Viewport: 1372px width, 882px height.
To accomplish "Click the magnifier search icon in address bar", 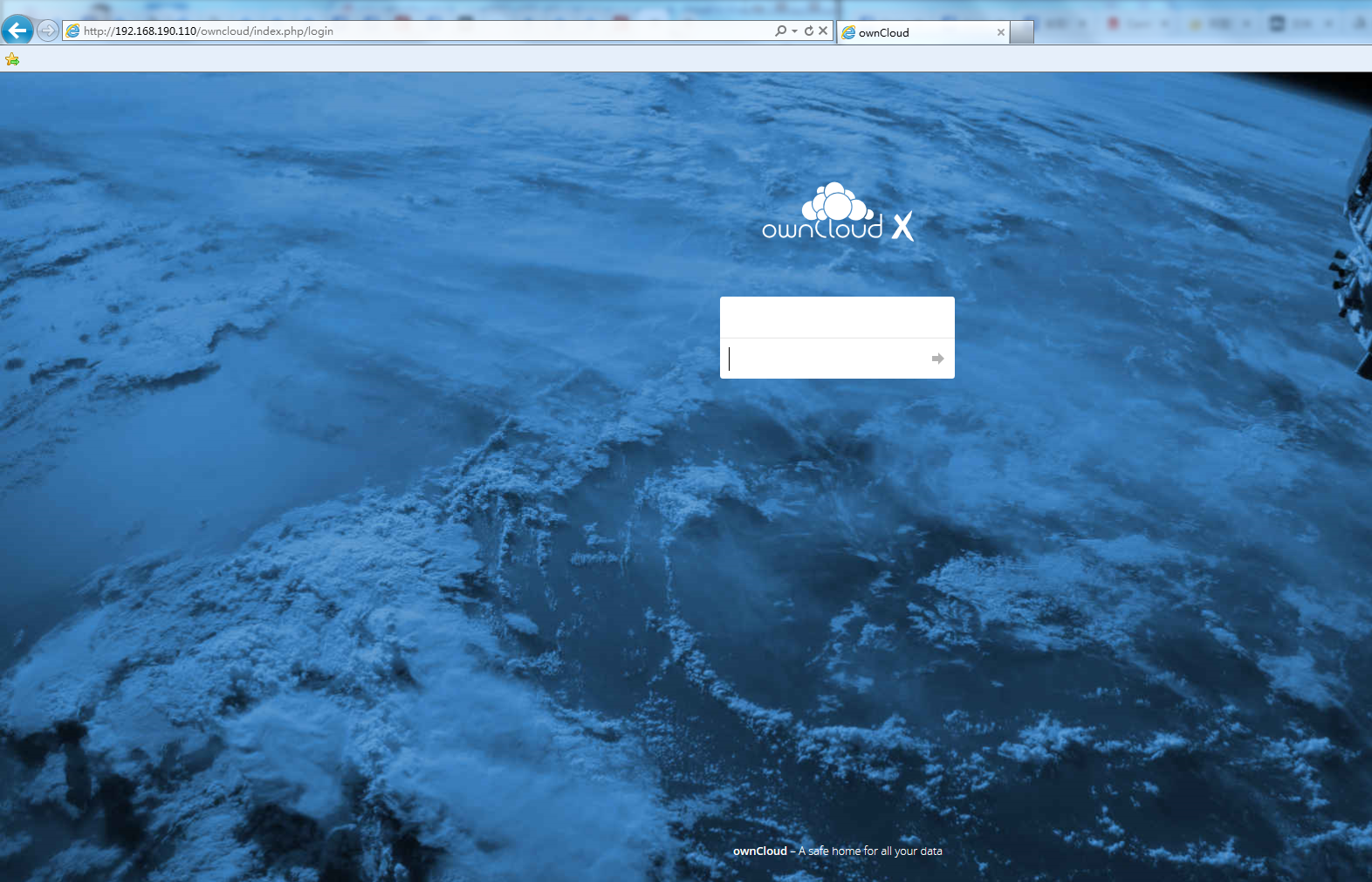I will pyautogui.click(x=780, y=31).
